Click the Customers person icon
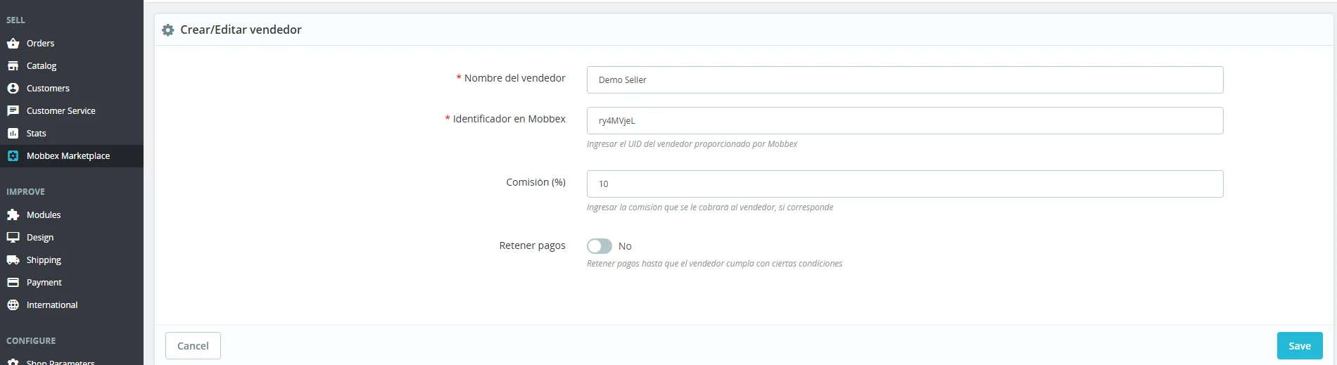 (13, 89)
